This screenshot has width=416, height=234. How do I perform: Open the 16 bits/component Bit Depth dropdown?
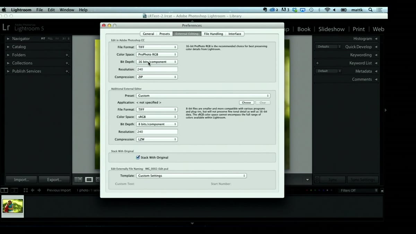(x=157, y=62)
